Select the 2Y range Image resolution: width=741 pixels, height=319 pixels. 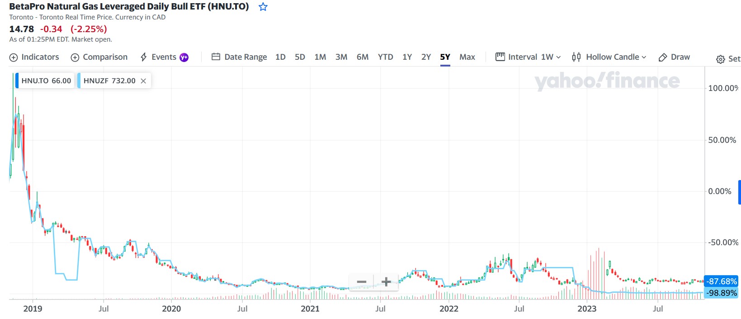click(x=426, y=57)
